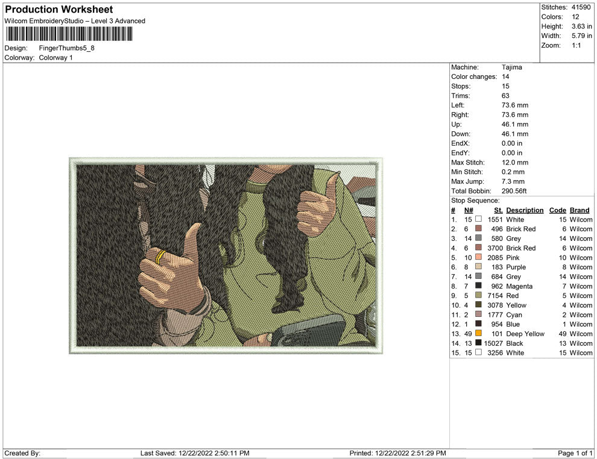Screen dimensions: 597x459
Task: Click the colors count '12'
Action: pos(575,17)
